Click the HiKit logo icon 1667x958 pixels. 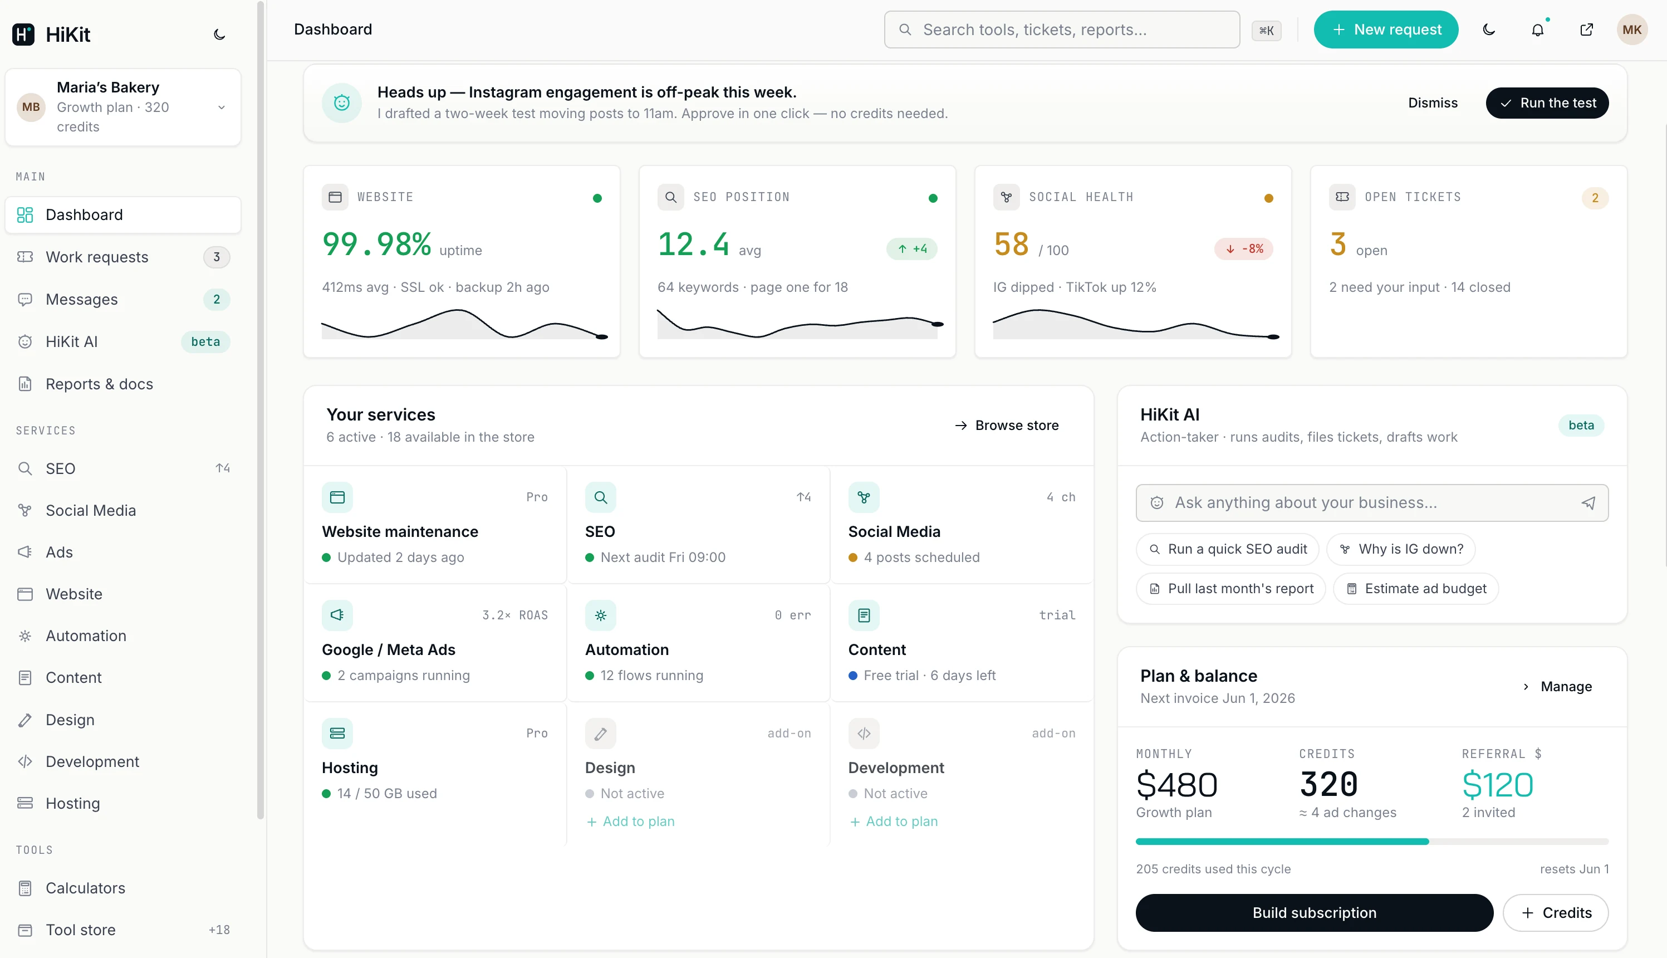[23, 34]
